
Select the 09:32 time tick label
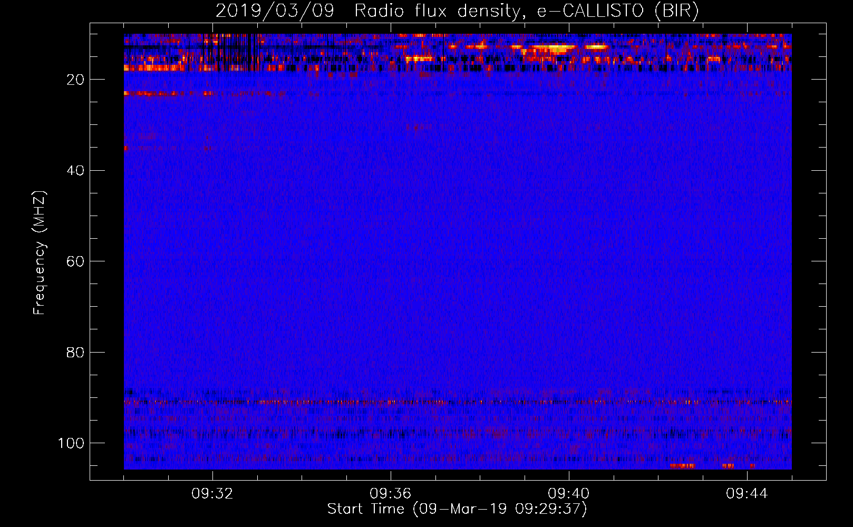(x=212, y=494)
